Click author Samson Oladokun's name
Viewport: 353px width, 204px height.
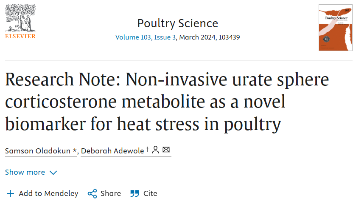(38, 151)
